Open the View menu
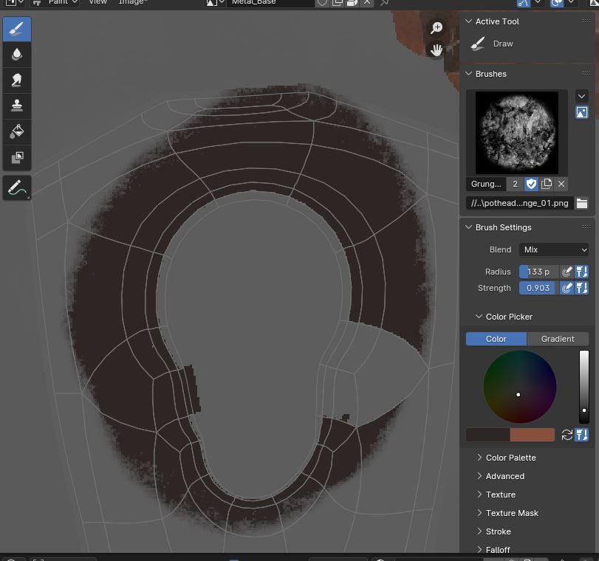Image resolution: width=599 pixels, height=561 pixels. coord(97,2)
